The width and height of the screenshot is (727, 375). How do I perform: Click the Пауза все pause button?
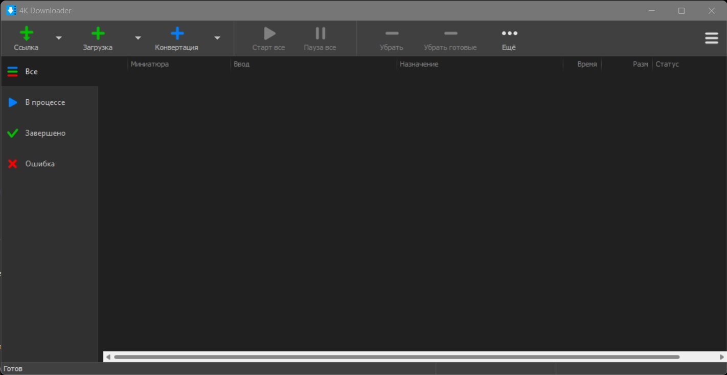pyautogui.click(x=320, y=39)
